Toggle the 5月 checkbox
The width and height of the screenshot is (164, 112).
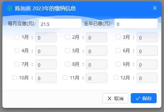[67, 50]
